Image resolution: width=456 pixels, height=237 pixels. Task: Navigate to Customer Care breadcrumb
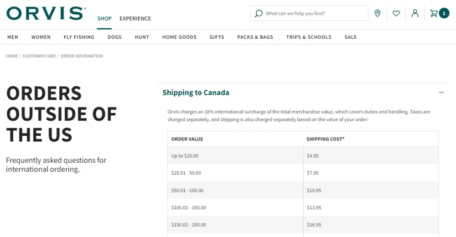pos(39,56)
